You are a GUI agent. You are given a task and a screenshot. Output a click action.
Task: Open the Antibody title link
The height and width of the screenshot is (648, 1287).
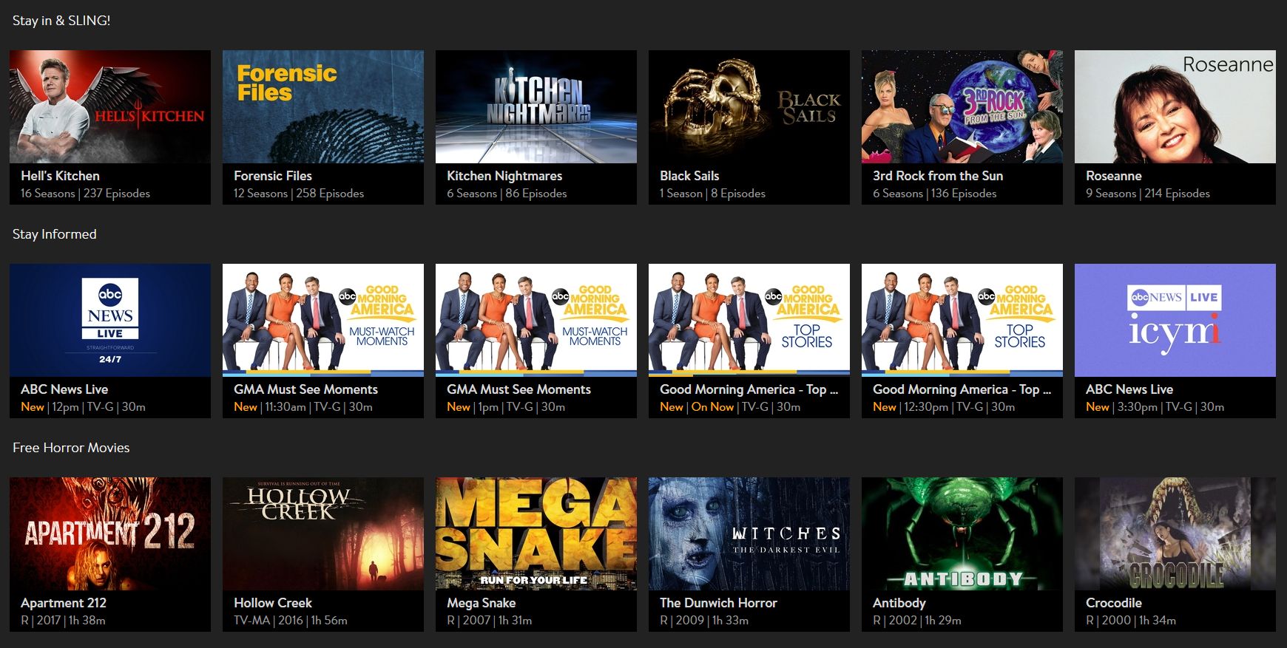coord(899,603)
